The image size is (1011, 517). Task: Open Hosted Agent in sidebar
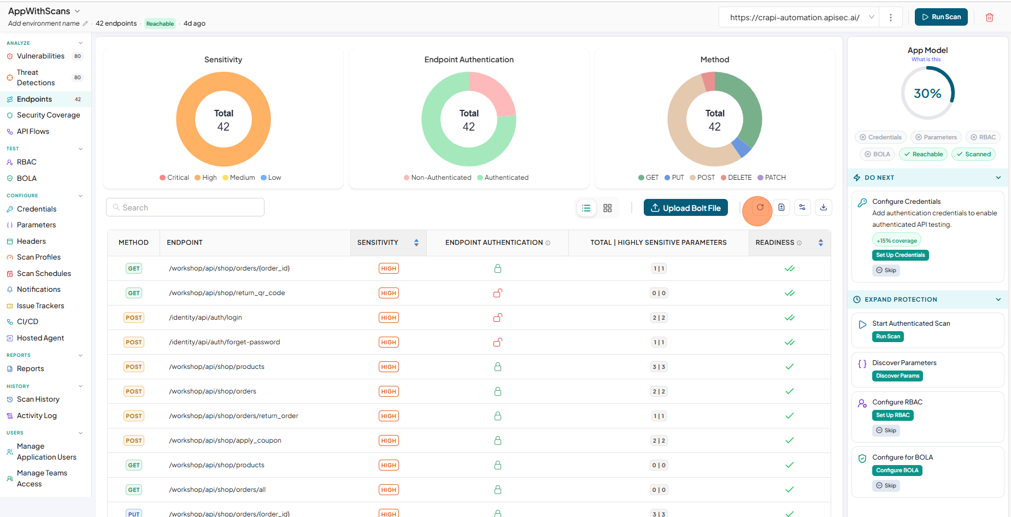click(40, 338)
